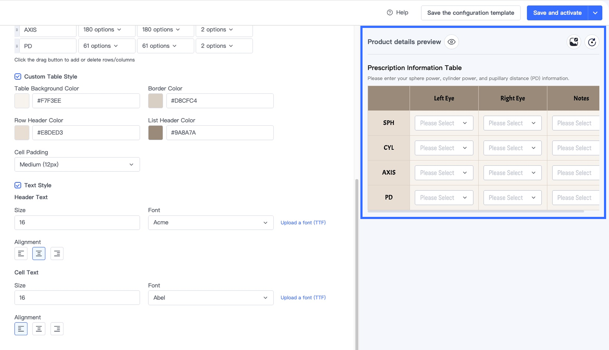Set header text alignment to left
Screen dimensions: 609x350
21,253
